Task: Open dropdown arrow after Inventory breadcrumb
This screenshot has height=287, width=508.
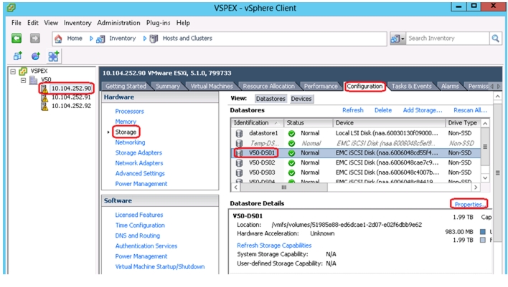Action: pos(144,39)
